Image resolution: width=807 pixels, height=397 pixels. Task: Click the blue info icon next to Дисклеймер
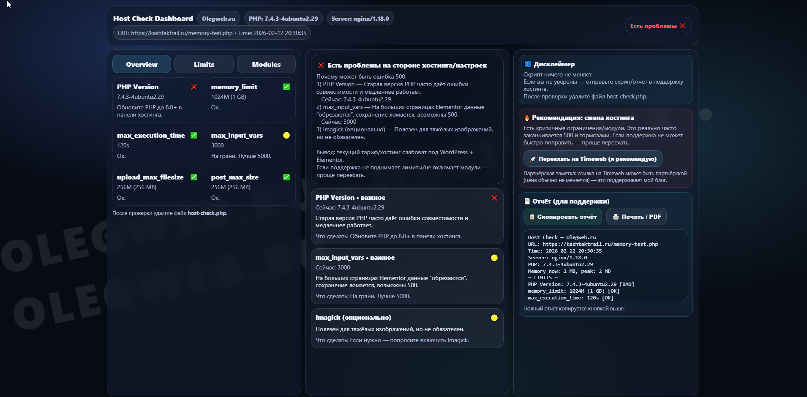point(528,64)
